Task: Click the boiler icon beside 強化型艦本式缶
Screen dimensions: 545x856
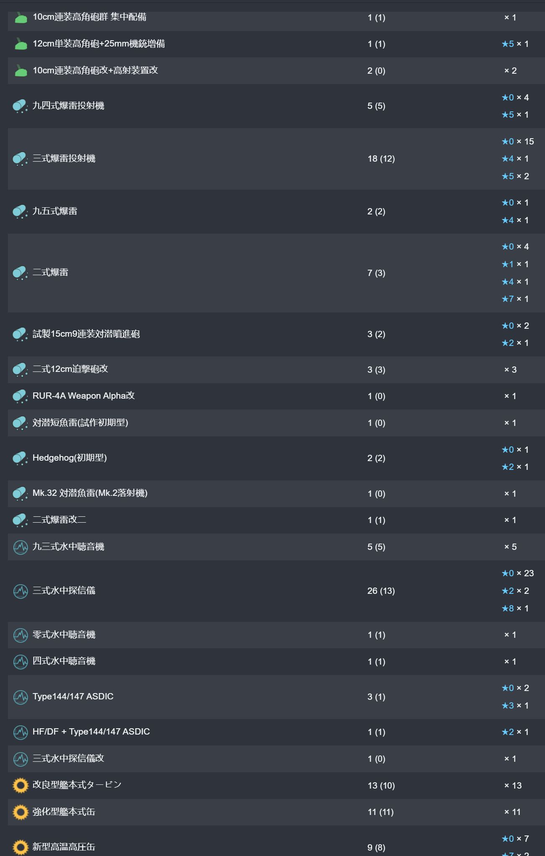Action: (x=21, y=812)
